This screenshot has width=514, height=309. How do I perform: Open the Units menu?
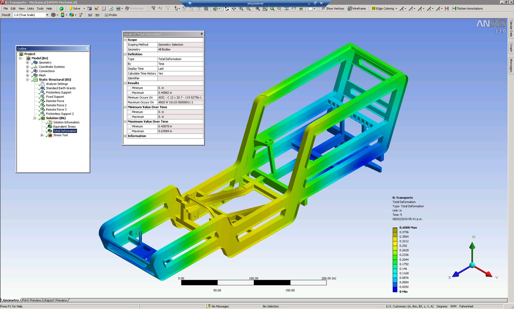point(31,9)
